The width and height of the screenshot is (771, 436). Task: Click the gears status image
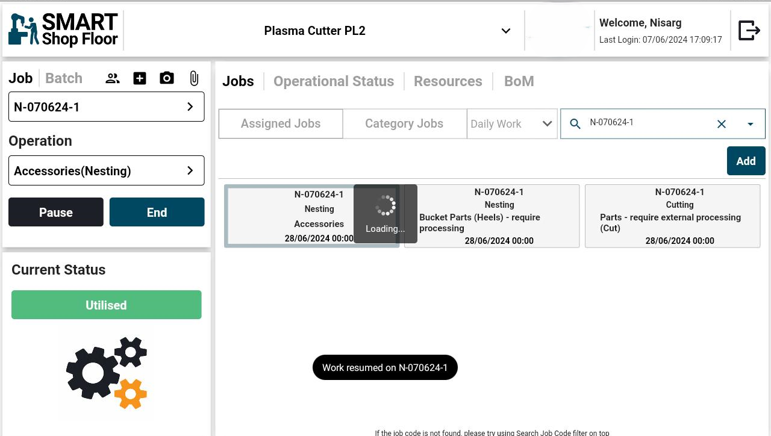(x=107, y=373)
